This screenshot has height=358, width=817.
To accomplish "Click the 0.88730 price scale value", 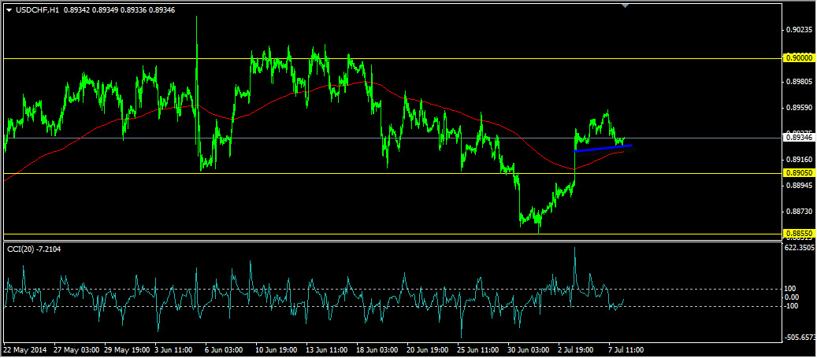I will pyautogui.click(x=800, y=212).
